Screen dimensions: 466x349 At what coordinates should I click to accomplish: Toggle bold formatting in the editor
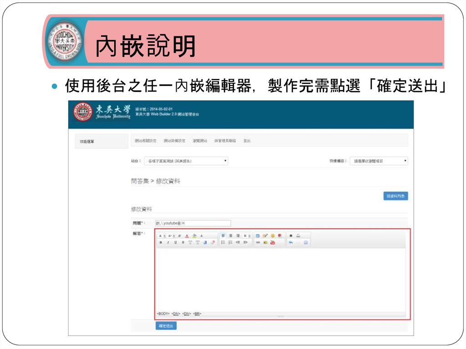(x=160, y=243)
